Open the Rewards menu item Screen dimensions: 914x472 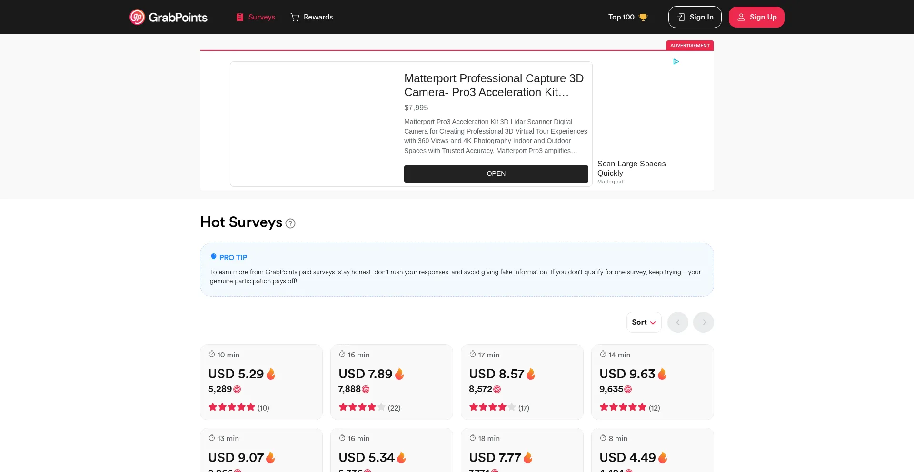(312, 17)
